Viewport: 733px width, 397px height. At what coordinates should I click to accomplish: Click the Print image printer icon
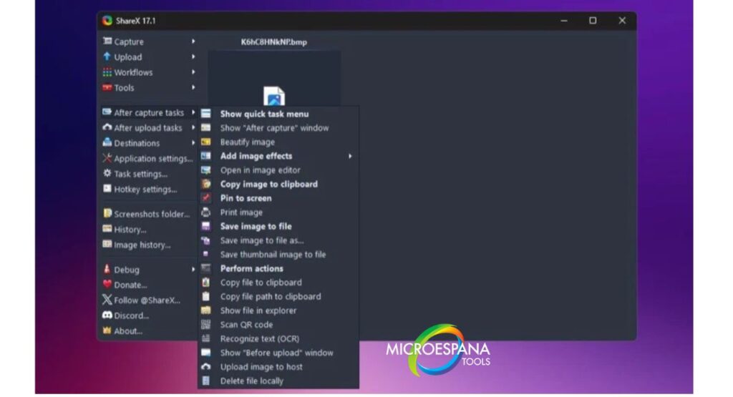pos(205,212)
